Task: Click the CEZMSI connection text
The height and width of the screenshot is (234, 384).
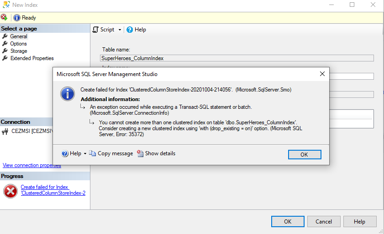Action: [32, 131]
